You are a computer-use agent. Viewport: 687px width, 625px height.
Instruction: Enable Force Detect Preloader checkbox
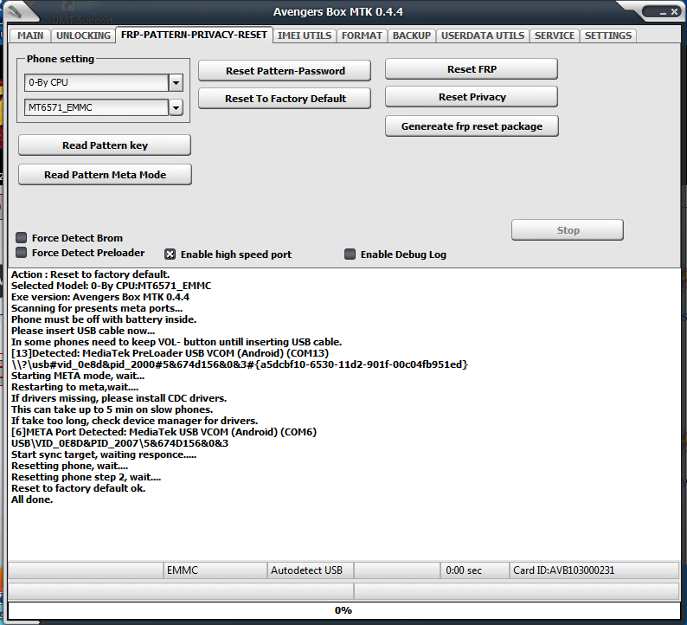(21, 253)
